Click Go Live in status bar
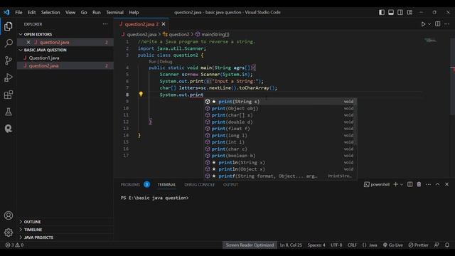This screenshot has width=455, height=256. (x=393, y=245)
